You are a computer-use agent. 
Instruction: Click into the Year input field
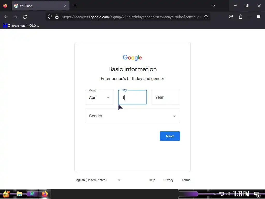coord(165,97)
